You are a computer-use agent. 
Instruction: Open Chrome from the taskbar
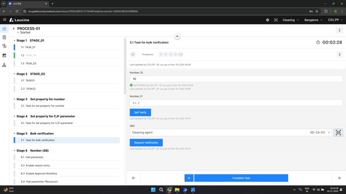(169, 189)
